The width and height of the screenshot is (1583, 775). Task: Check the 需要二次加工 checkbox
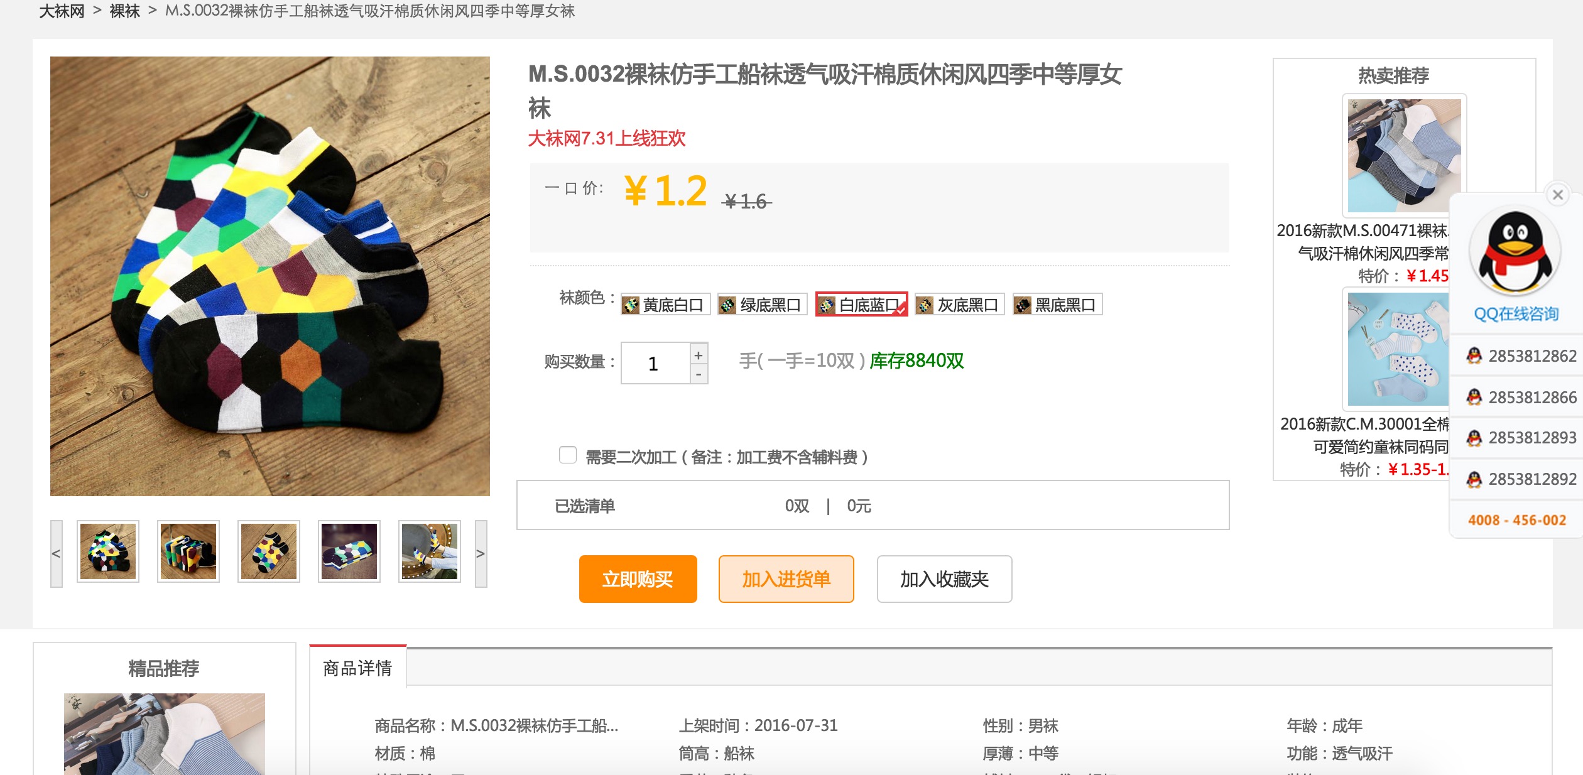point(568,455)
